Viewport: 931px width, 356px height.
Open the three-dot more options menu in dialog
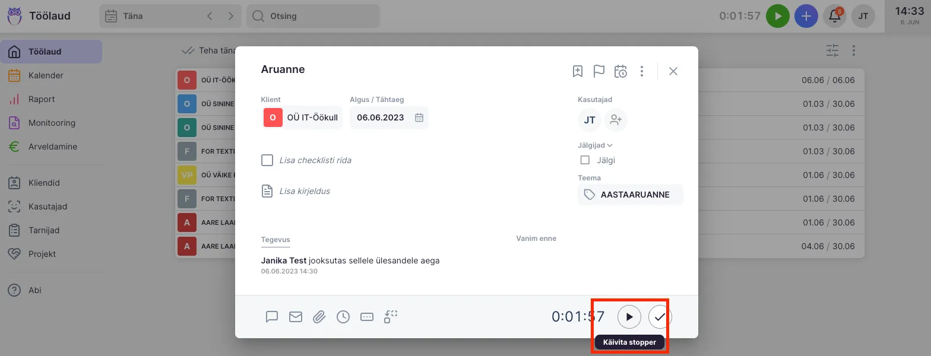642,71
